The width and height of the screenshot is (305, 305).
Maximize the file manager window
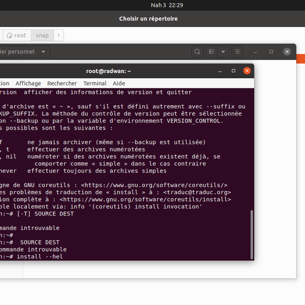[271, 51]
